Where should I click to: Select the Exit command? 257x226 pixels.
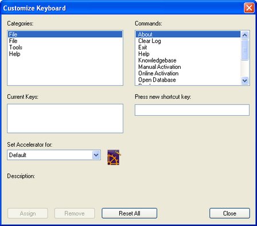(x=188, y=47)
